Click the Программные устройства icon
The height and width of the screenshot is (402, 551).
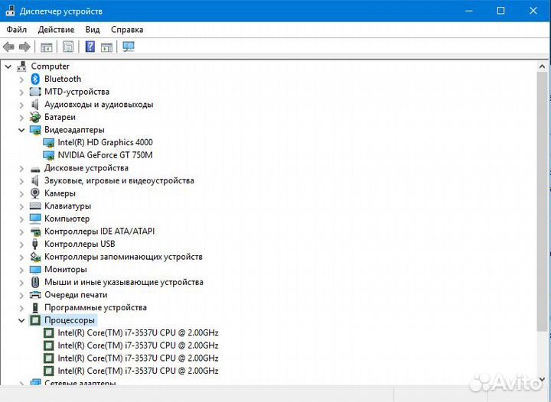coord(35,308)
